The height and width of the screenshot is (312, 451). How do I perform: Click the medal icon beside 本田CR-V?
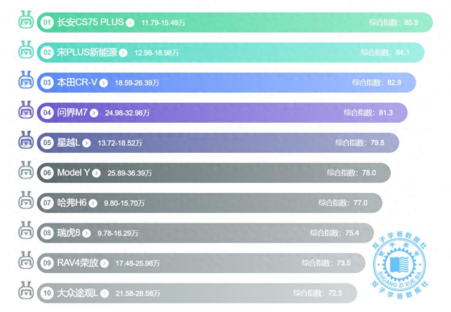point(26,81)
